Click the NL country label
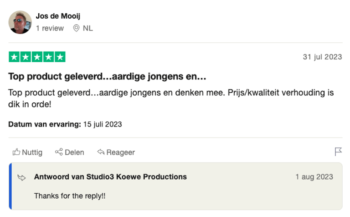The image size is (350, 217). pos(88,28)
